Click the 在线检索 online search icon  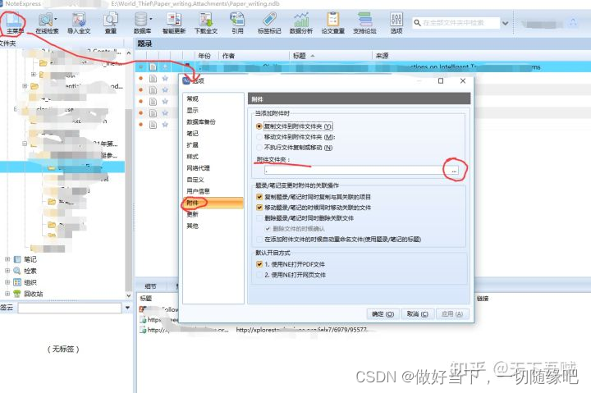click(x=46, y=19)
